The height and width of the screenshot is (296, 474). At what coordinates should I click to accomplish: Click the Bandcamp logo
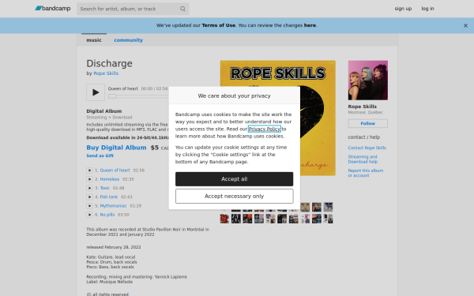[x=53, y=9]
